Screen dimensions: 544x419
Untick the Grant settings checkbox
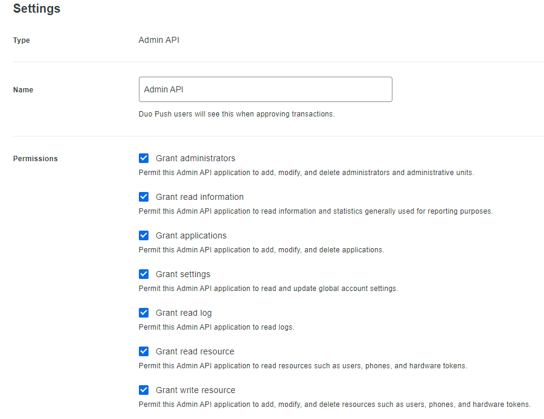point(144,274)
